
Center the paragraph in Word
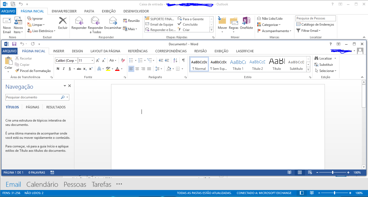(137, 69)
